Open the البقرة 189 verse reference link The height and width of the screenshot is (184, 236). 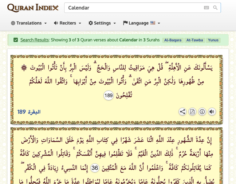(29, 112)
